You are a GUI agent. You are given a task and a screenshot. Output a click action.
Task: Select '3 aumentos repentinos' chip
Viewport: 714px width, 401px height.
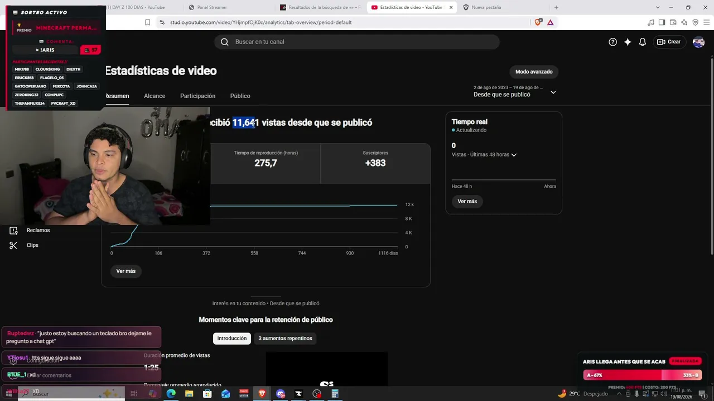click(x=285, y=338)
